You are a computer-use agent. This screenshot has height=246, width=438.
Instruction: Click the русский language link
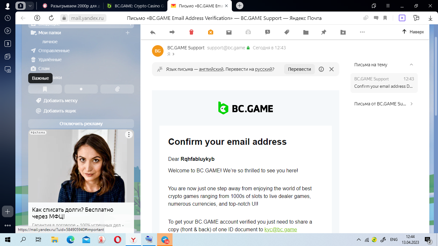click(x=264, y=69)
